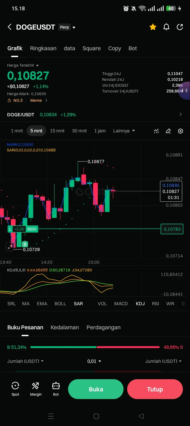The width and height of the screenshot is (190, 426).
Task: Tap Android back navigation button
Action: pos(141,416)
